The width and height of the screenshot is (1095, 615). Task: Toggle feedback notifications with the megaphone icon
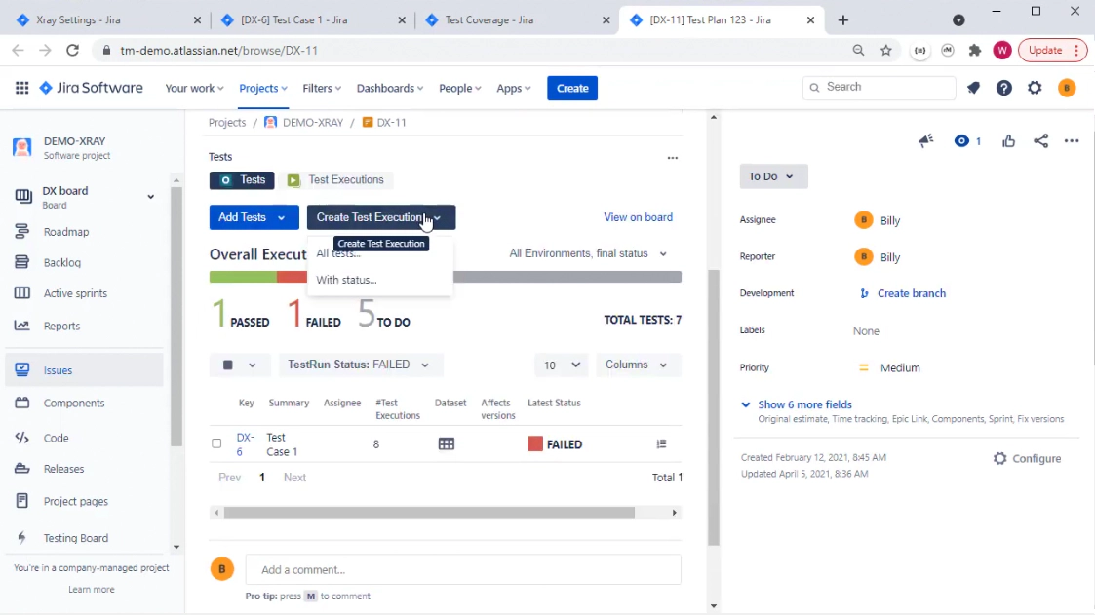pyautogui.click(x=924, y=140)
